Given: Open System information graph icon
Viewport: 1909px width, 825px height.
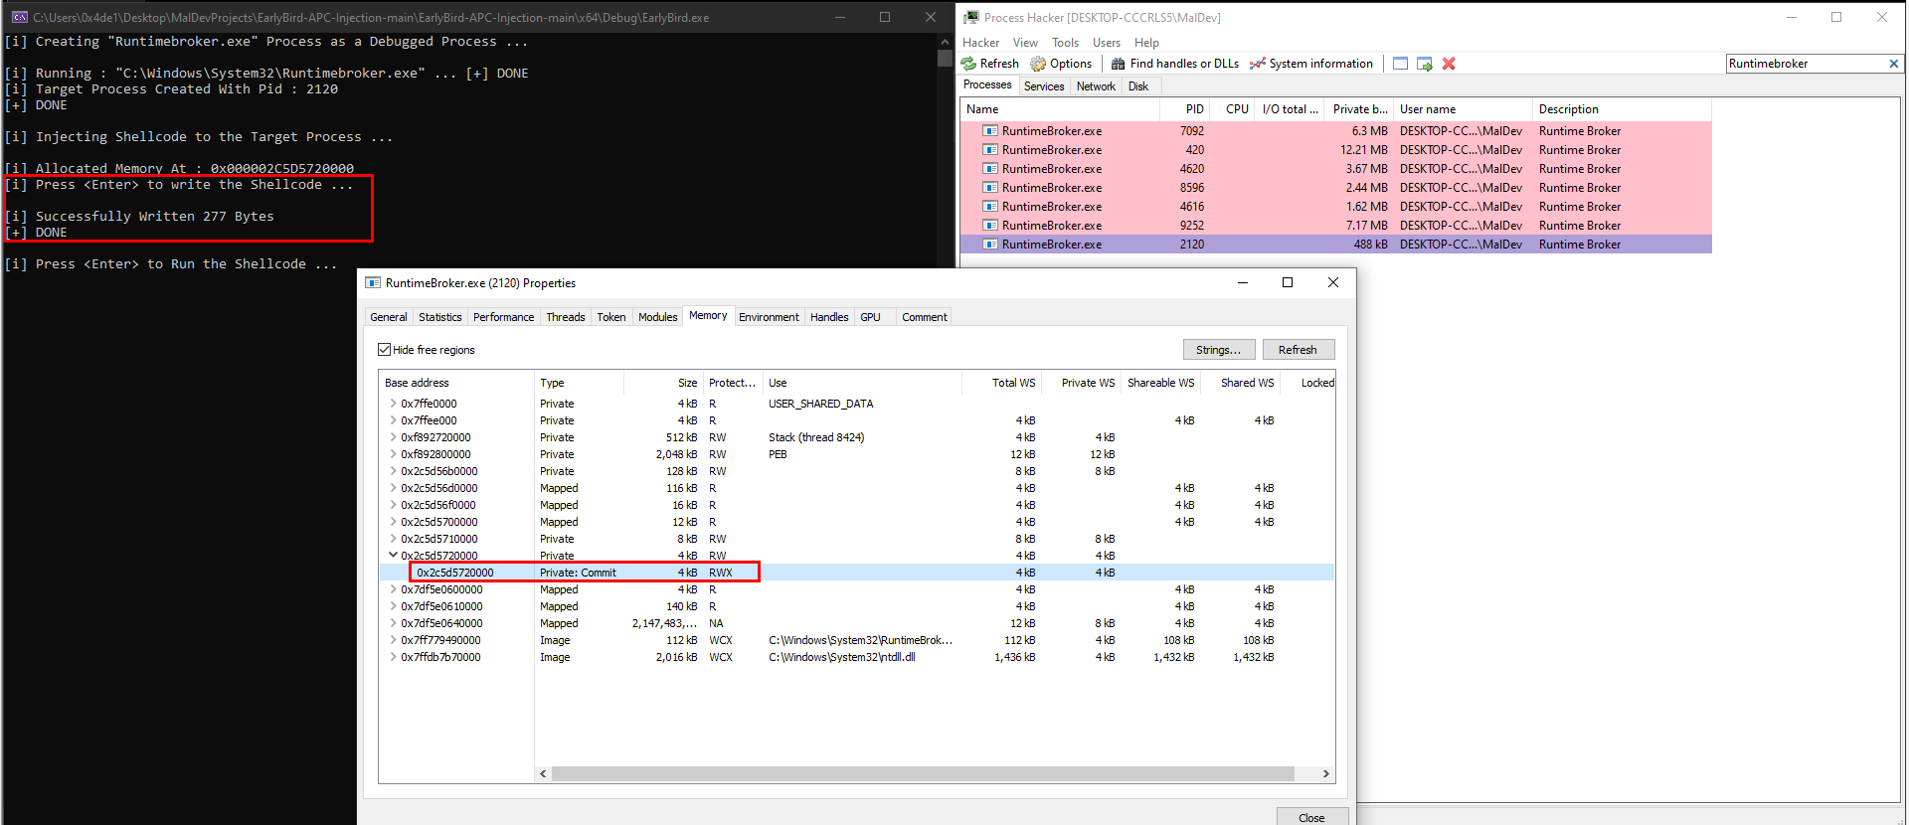Looking at the screenshot, I should click(x=1258, y=64).
